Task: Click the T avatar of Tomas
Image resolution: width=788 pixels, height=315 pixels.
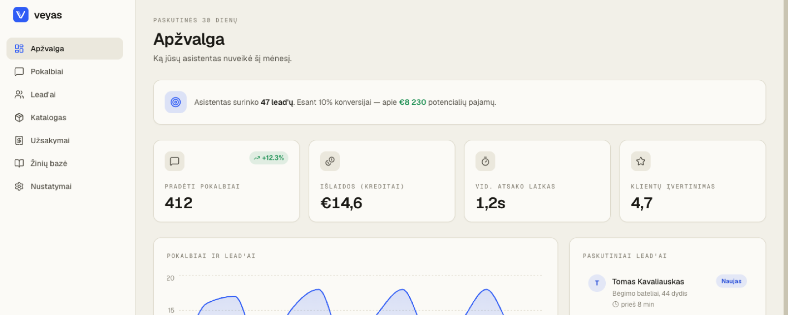Action: [597, 283]
